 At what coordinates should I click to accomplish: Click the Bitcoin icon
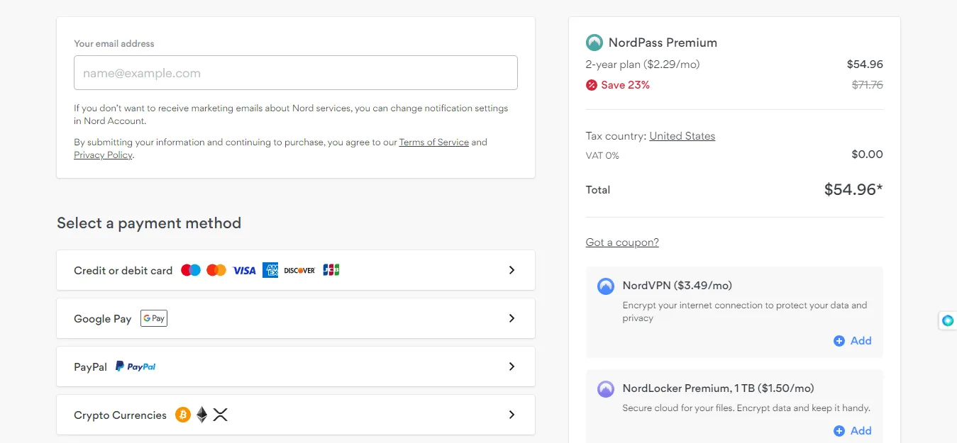(x=183, y=415)
